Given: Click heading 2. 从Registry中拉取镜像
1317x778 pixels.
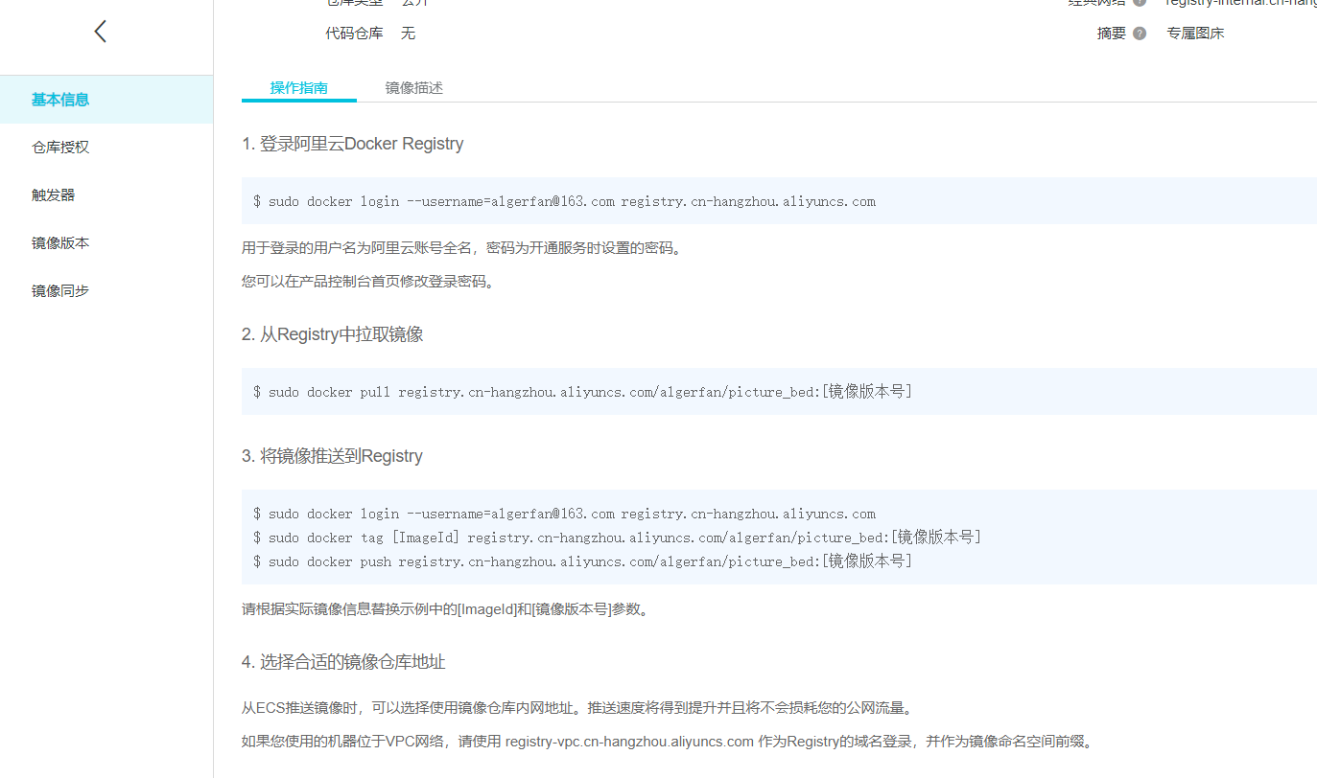Looking at the screenshot, I should tap(333, 334).
